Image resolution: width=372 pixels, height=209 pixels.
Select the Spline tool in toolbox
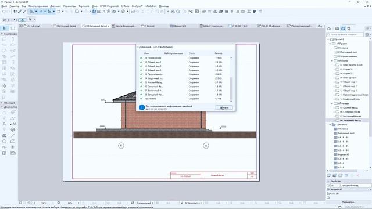pos(4,147)
